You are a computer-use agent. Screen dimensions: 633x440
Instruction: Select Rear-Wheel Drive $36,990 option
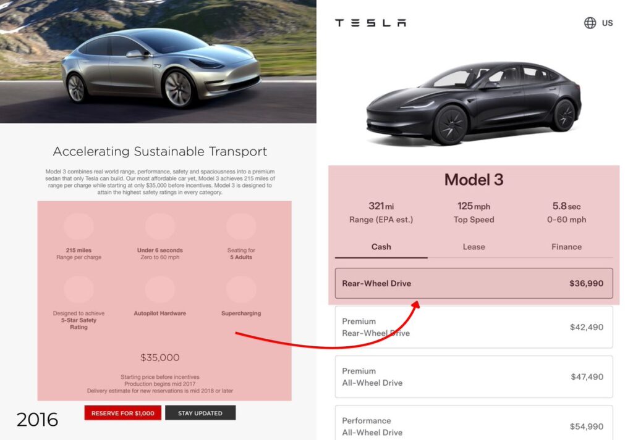pos(474,283)
